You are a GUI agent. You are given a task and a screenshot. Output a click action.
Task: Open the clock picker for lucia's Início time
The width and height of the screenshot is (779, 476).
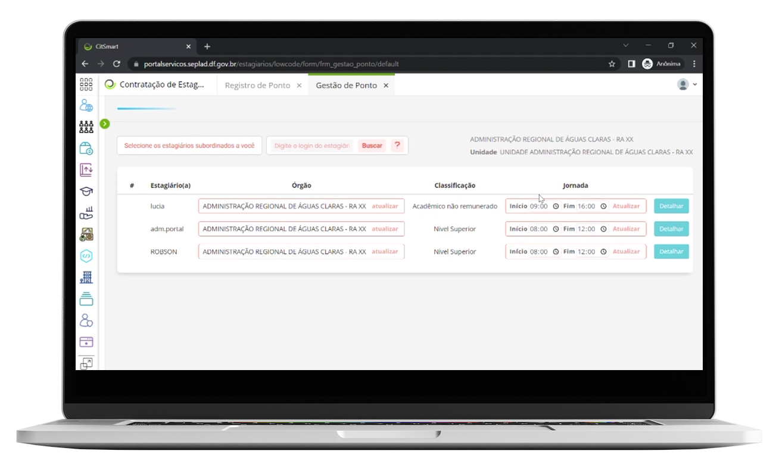click(x=556, y=206)
